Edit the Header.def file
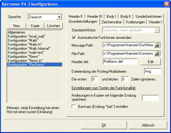 click(151, 62)
